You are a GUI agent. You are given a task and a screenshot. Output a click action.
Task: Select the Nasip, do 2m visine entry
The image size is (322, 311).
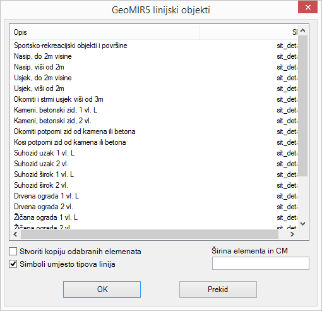154,56
